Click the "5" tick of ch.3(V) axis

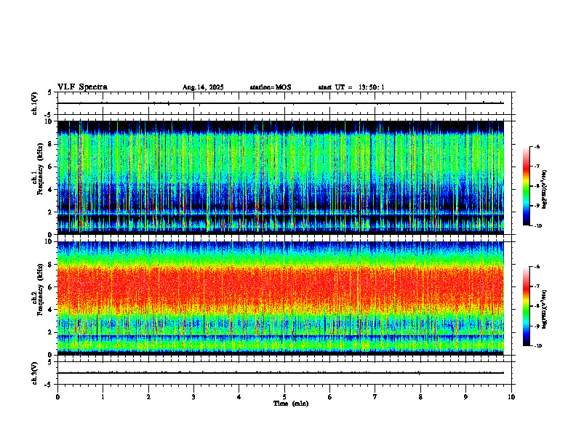[51, 362]
